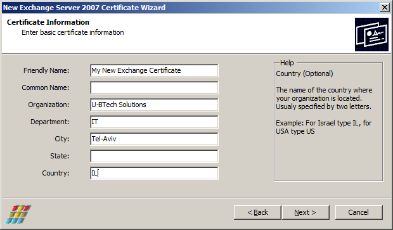
Task: Click the "Certificate Information" heading
Action: (48, 22)
